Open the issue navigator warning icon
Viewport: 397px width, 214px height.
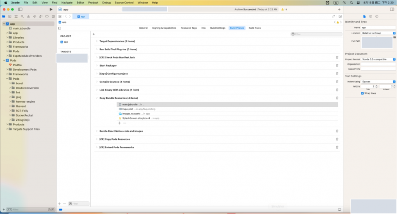point(28,16)
